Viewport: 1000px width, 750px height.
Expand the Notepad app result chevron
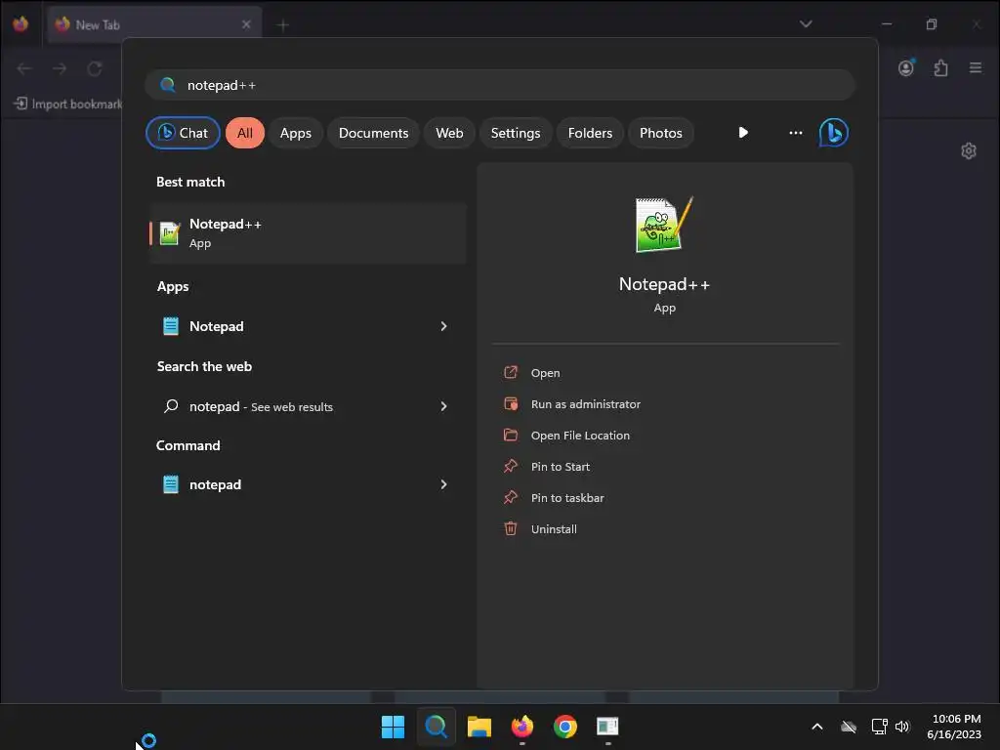444,326
